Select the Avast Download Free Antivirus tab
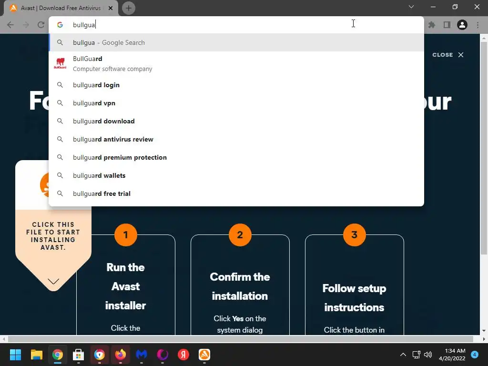488x366 pixels. 61,8
